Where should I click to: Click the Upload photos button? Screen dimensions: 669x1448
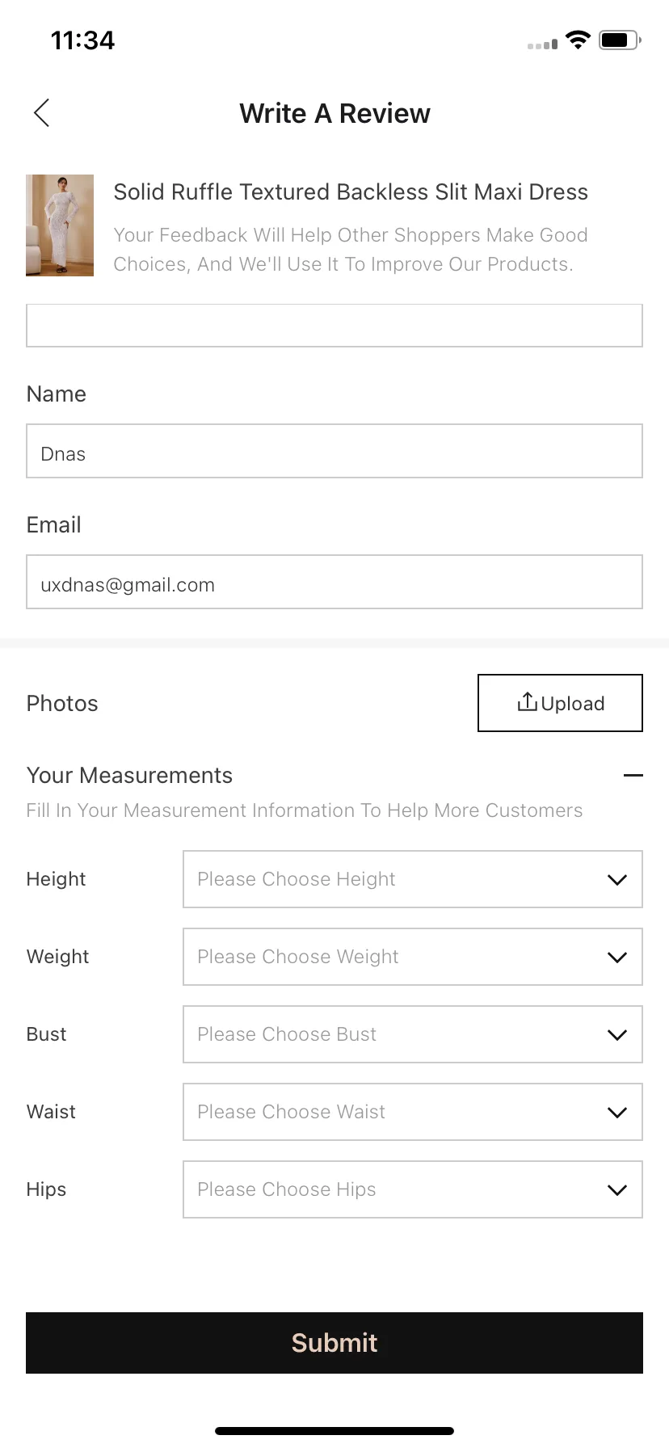click(560, 703)
